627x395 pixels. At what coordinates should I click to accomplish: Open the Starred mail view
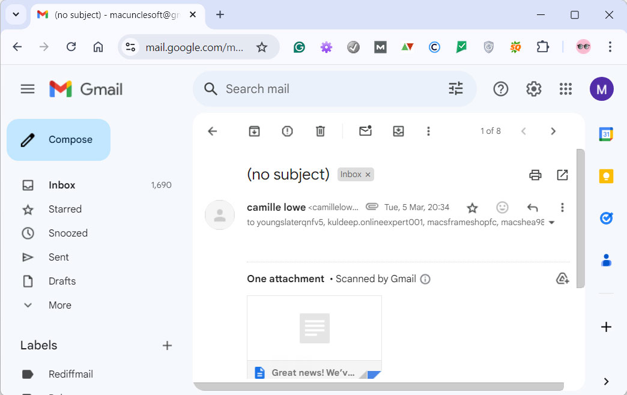pos(65,209)
